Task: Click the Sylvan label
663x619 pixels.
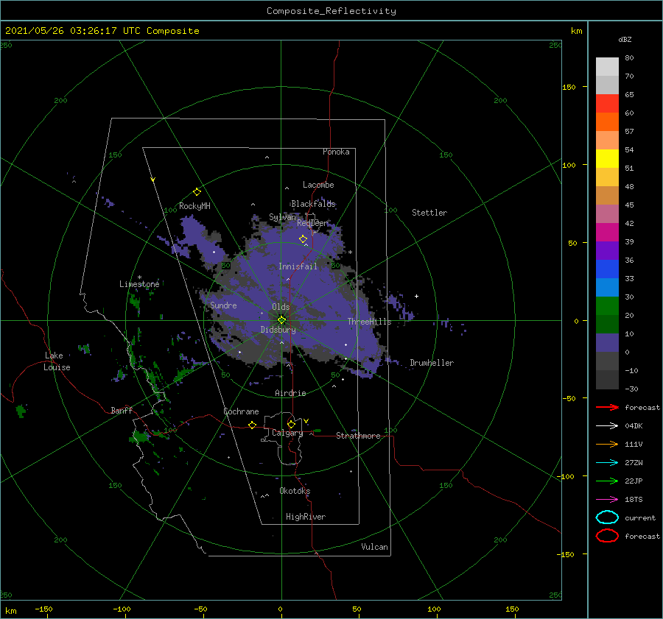Action: click(282, 216)
